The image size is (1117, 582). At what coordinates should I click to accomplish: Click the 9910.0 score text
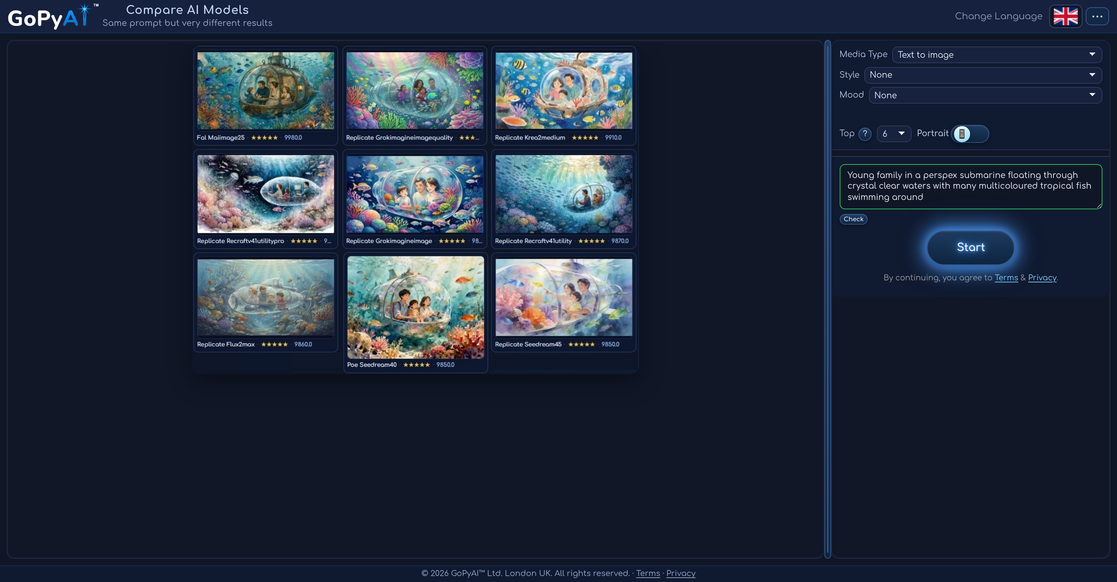pyautogui.click(x=613, y=138)
